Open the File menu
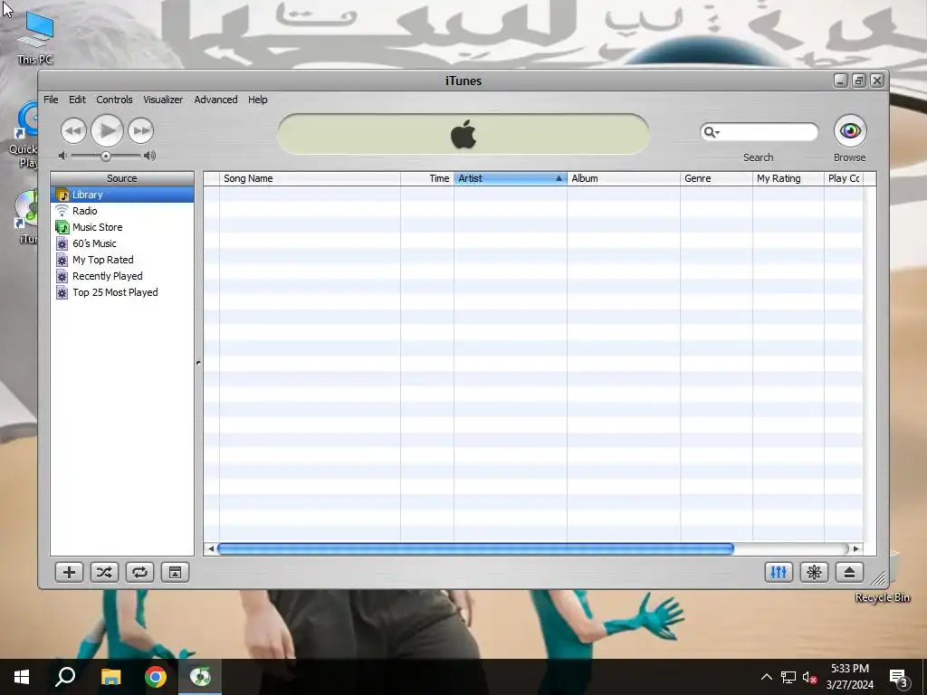 pyautogui.click(x=51, y=100)
